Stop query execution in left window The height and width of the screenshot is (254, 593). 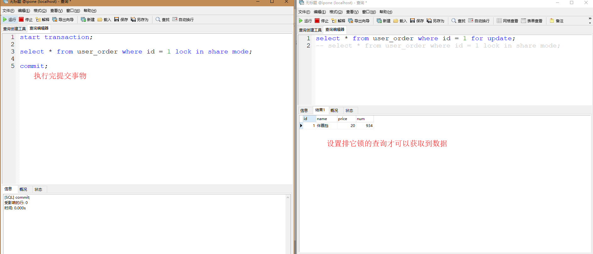26,19
